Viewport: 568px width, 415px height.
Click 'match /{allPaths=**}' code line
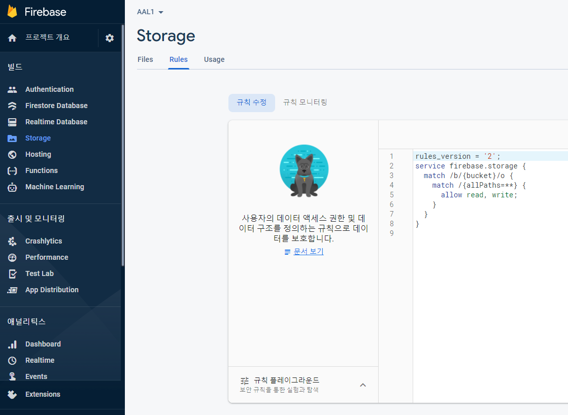pos(479,185)
